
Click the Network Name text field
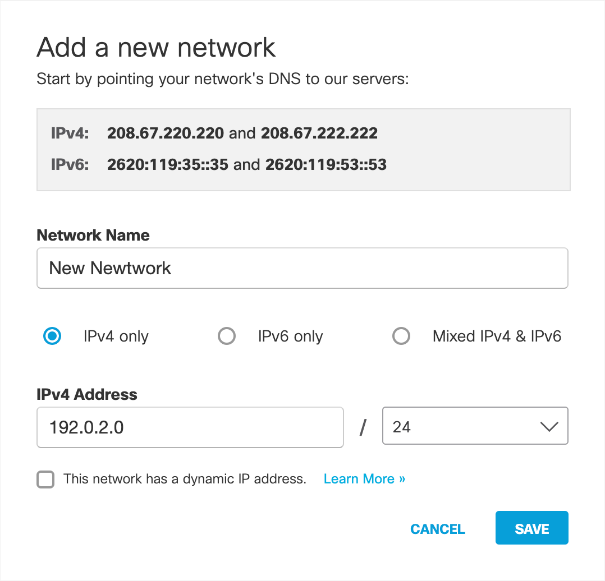302,268
